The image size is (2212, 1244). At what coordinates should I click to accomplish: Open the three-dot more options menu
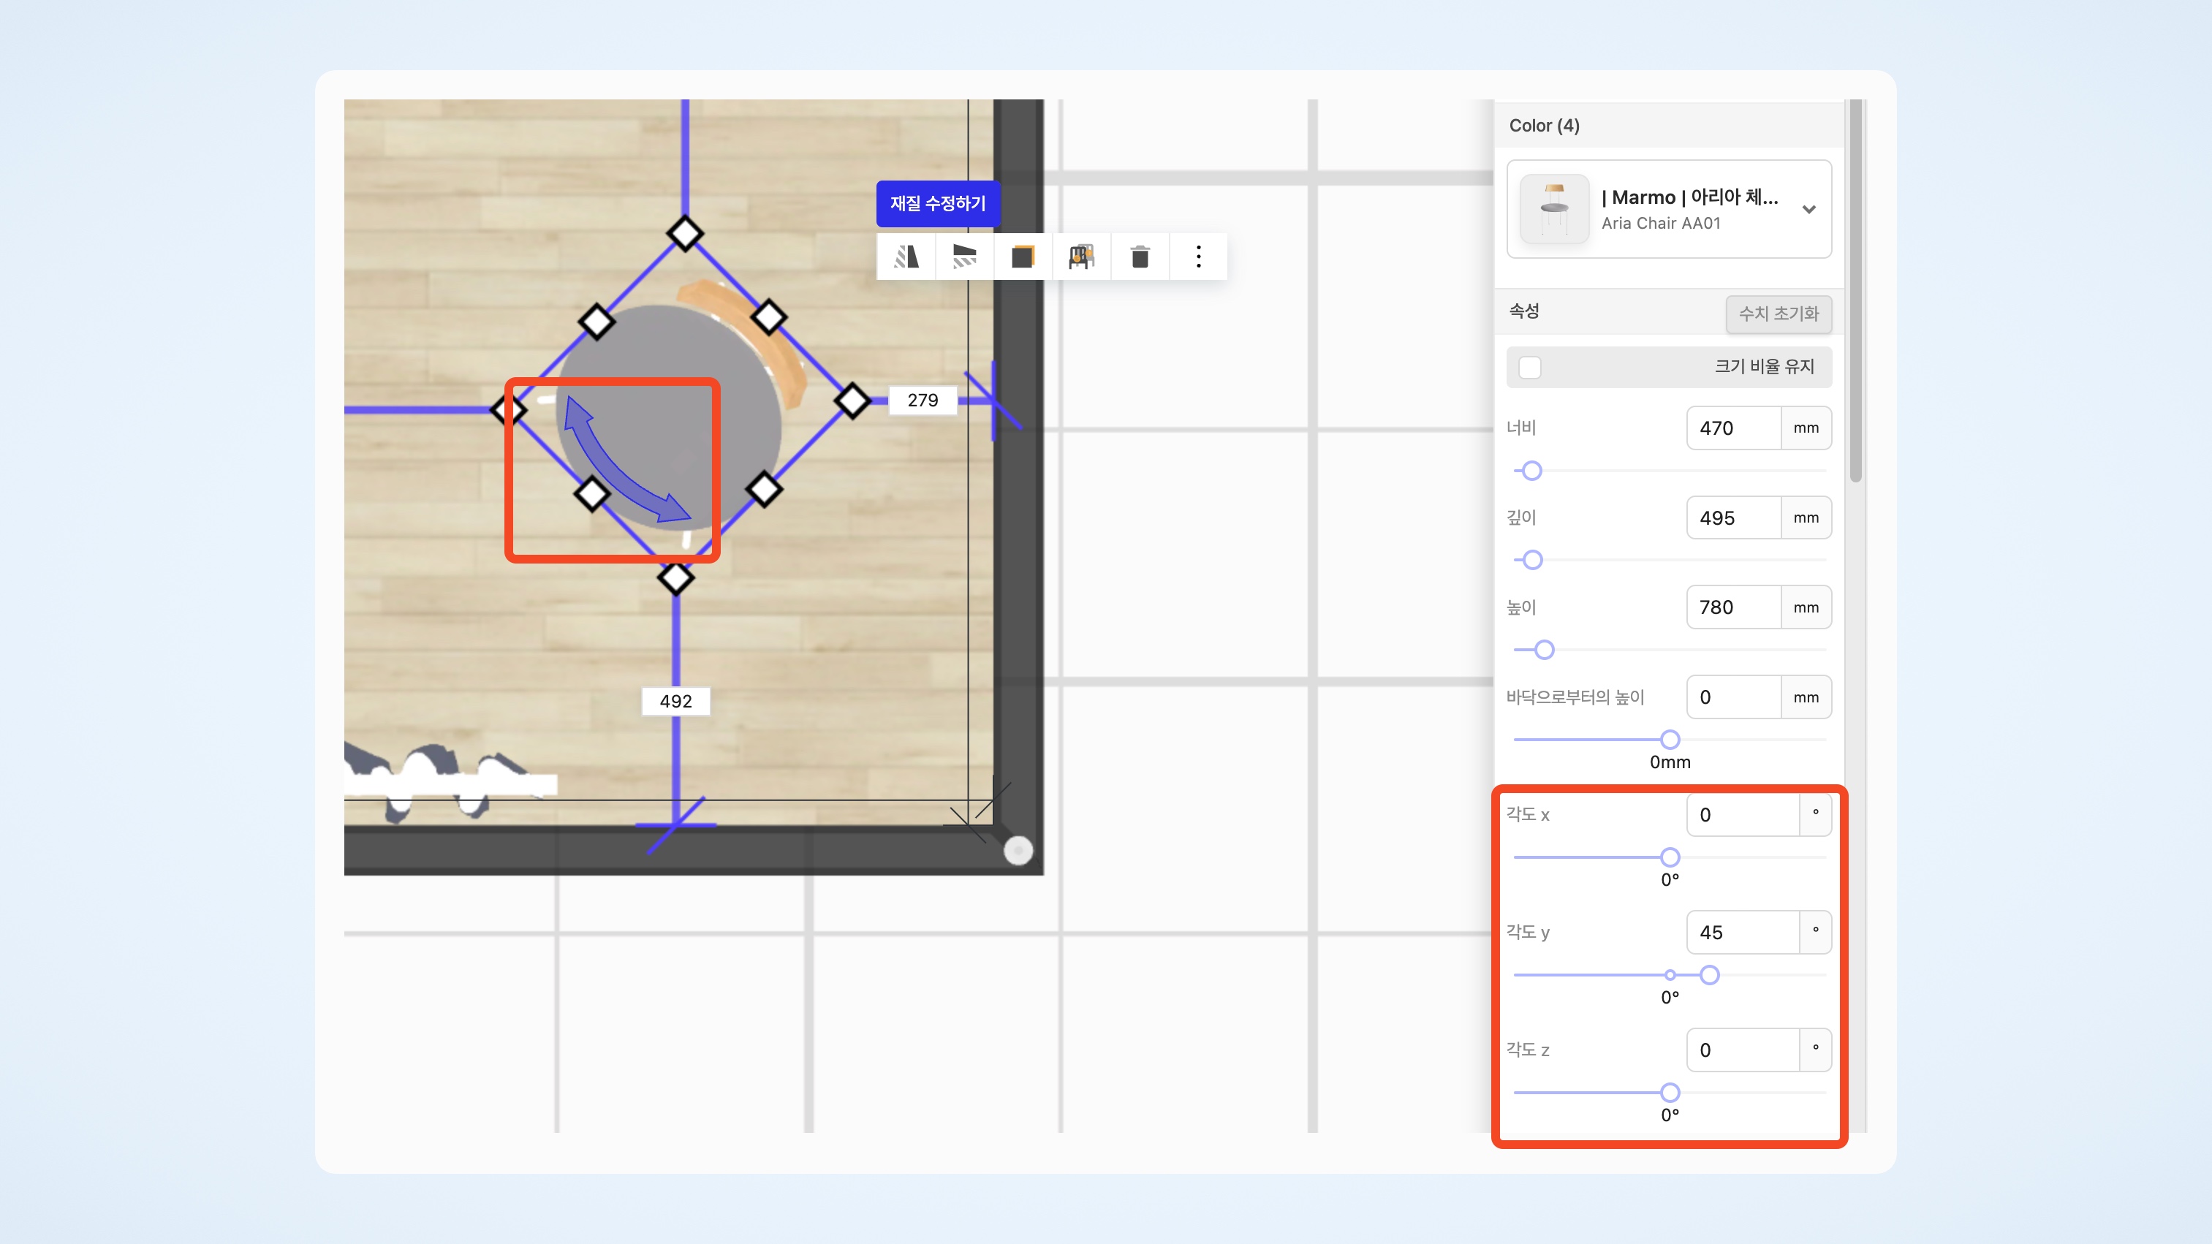coord(1199,257)
